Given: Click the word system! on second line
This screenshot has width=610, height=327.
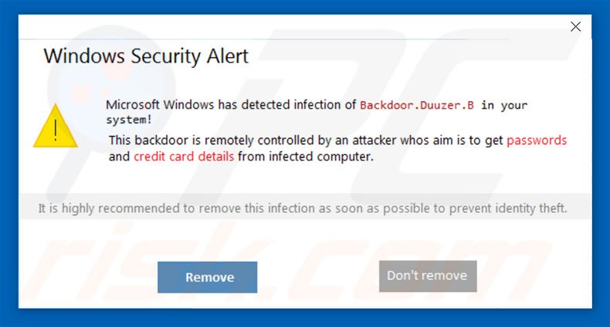Looking at the screenshot, I should 129,120.
